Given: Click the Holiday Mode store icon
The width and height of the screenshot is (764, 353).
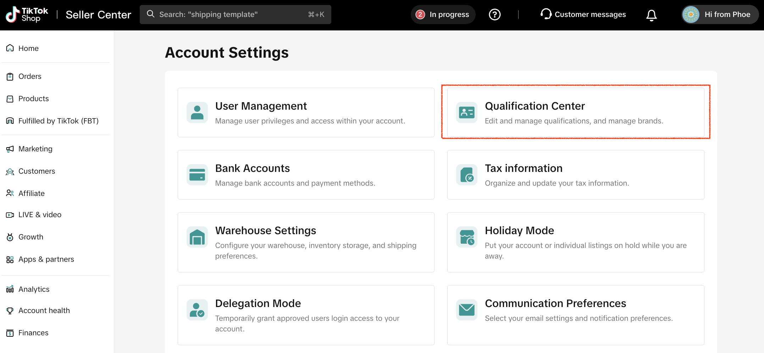Looking at the screenshot, I should click(466, 237).
